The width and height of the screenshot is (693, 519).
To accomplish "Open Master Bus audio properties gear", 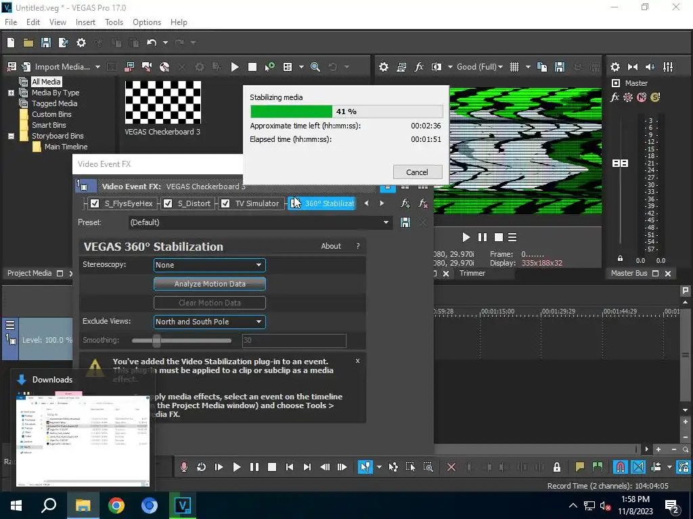I will coord(614,67).
